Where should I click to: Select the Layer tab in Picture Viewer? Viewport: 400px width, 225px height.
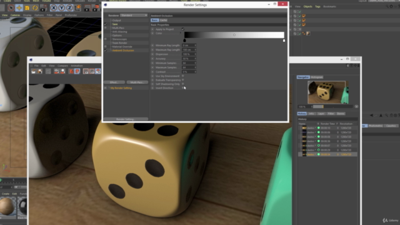click(x=321, y=114)
